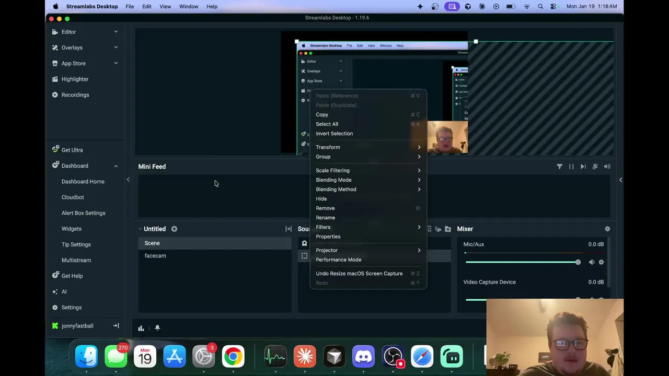Click the add scene plus icon
Viewport: 669px width, 376px height.
(174, 229)
